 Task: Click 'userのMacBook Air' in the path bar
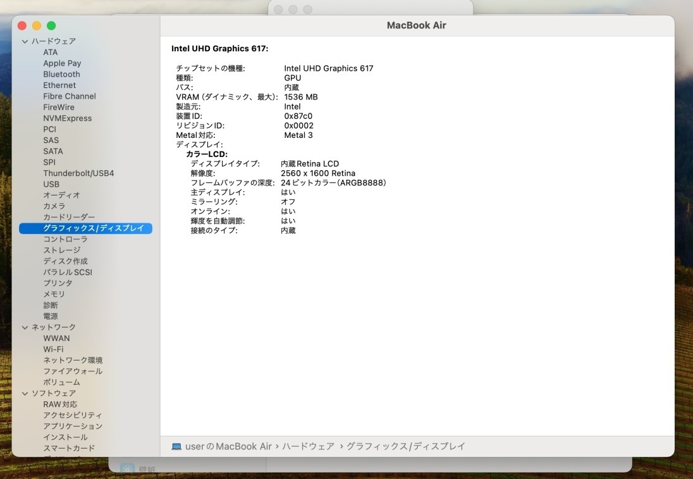click(228, 446)
